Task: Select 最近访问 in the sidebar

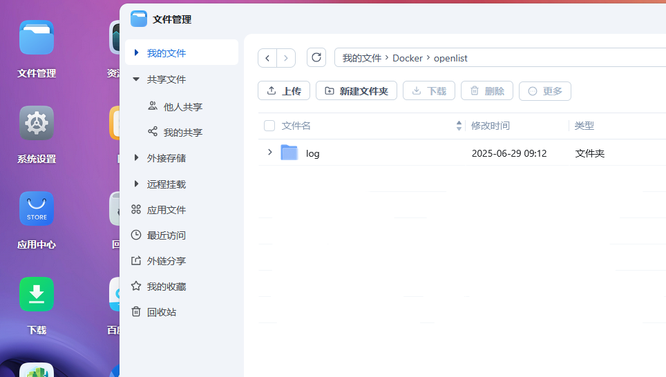Action: click(166, 235)
